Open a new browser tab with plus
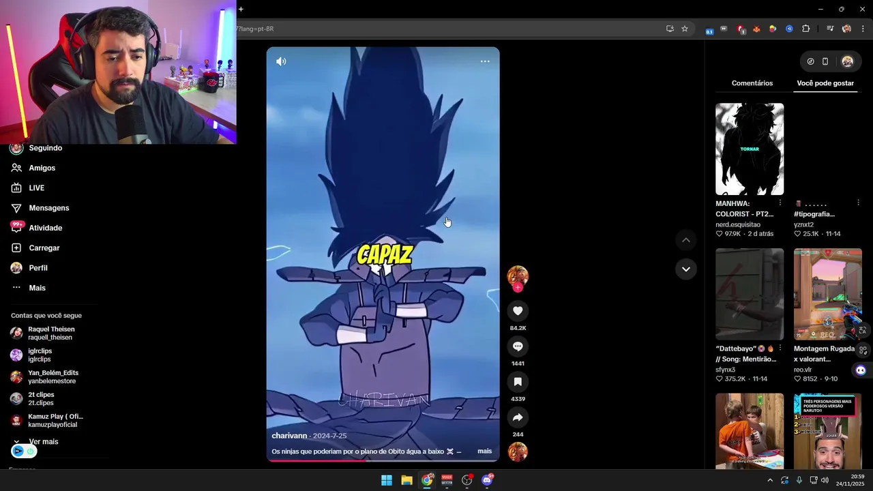Image resolution: width=873 pixels, height=491 pixels. (241, 9)
